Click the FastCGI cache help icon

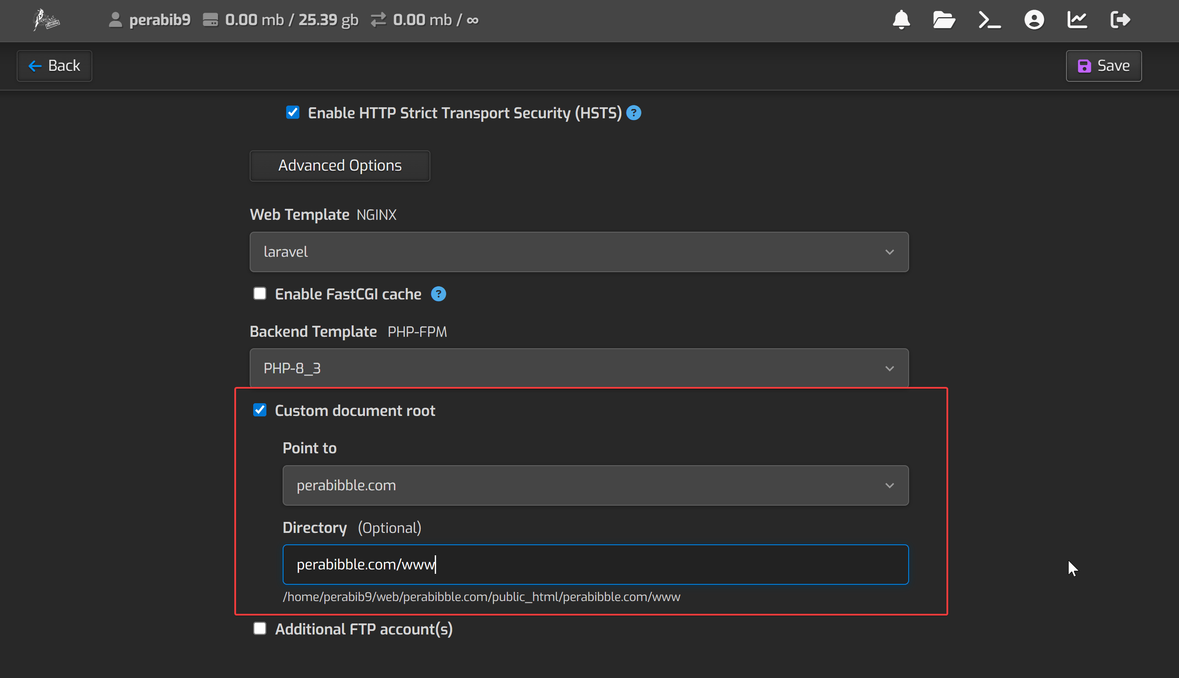tap(438, 294)
